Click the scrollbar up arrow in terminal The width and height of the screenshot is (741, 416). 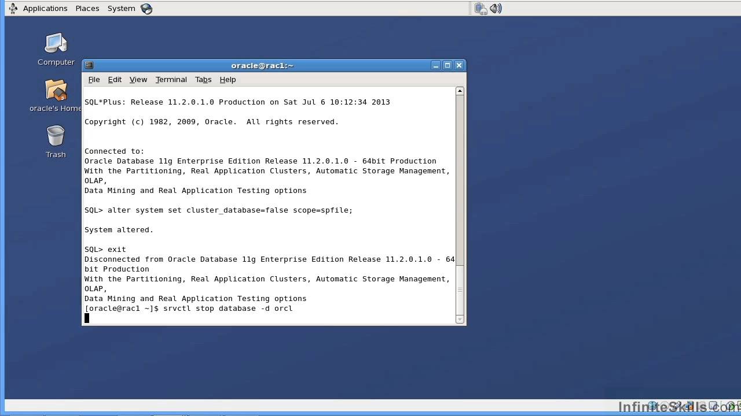tap(460, 91)
